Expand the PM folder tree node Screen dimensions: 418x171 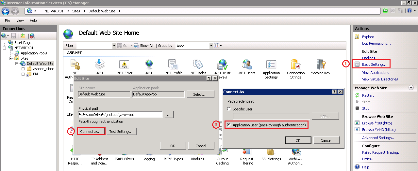point(23,74)
